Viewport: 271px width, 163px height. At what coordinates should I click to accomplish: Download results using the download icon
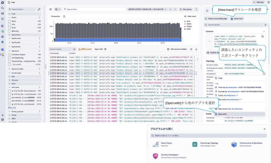(x=196, y=49)
